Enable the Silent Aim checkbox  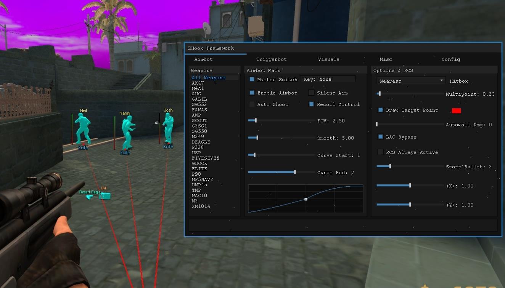pos(311,93)
